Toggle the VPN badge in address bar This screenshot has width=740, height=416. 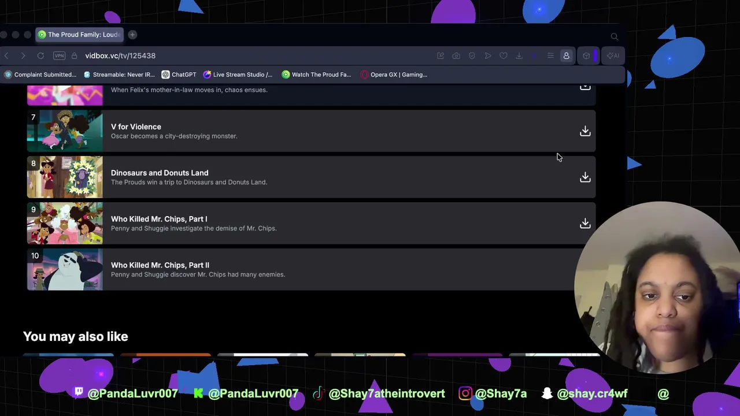tap(59, 55)
